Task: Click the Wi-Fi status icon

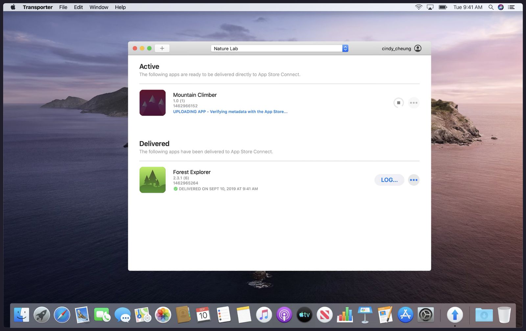Action: coord(418,7)
